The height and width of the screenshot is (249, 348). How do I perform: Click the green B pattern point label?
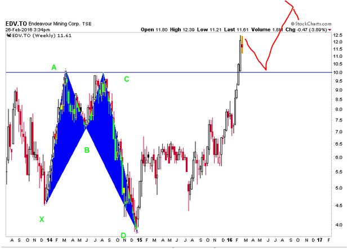(87, 150)
